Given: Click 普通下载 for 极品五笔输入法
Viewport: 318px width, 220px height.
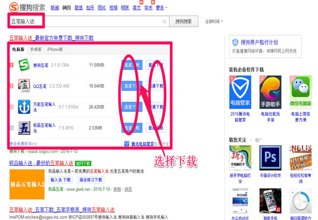Looking at the screenshot, I should click(156, 128).
